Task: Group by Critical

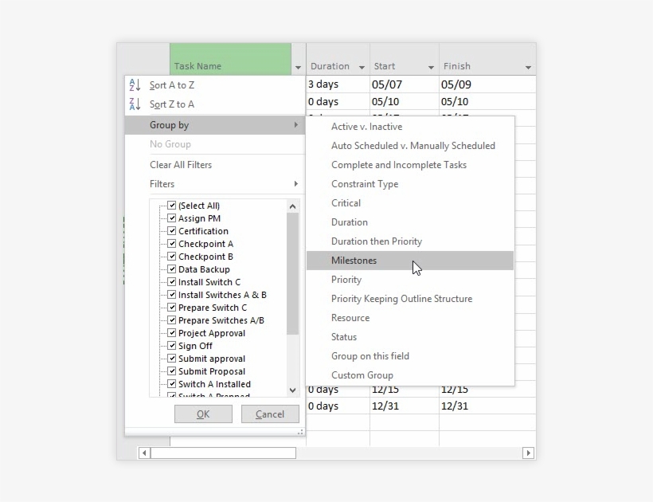Action: point(410,203)
